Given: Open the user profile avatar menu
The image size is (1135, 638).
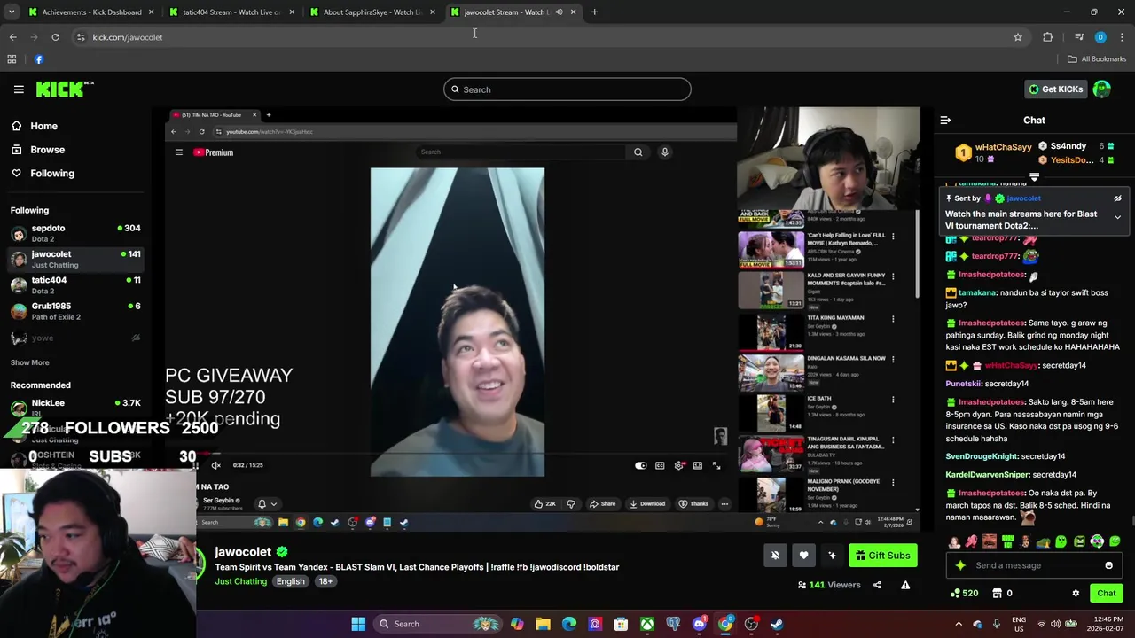Looking at the screenshot, I should click(x=1102, y=89).
